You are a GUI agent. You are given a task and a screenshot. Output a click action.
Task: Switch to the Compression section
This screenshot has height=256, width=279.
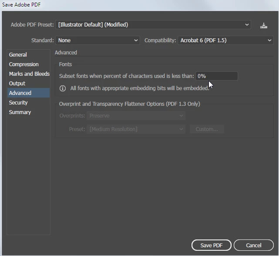click(x=28, y=64)
